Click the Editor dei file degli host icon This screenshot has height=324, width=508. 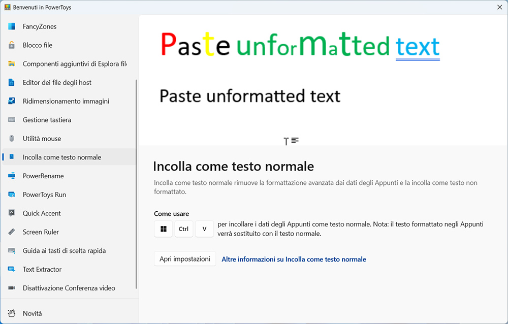point(12,83)
